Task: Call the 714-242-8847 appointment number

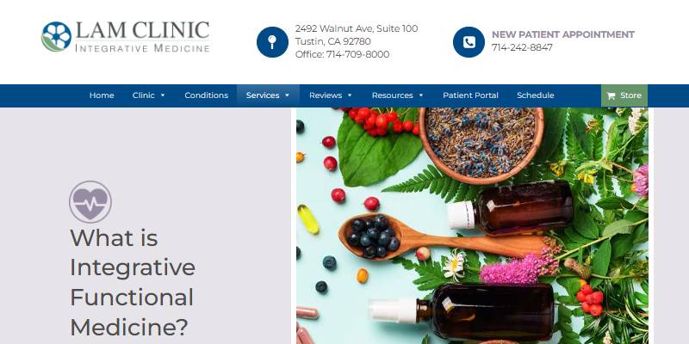Action: click(x=522, y=47)
